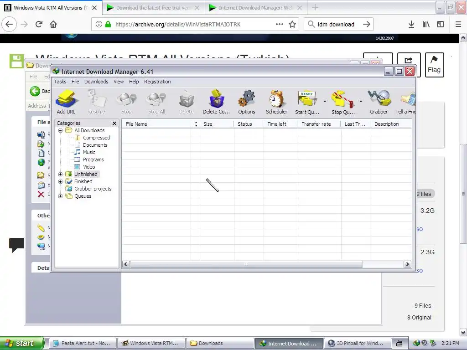Click the IDM list horizontal scrollbar thumb
The width and height of the screenshot is (467, 350).
pyautogui.click(x=246, y=264)
